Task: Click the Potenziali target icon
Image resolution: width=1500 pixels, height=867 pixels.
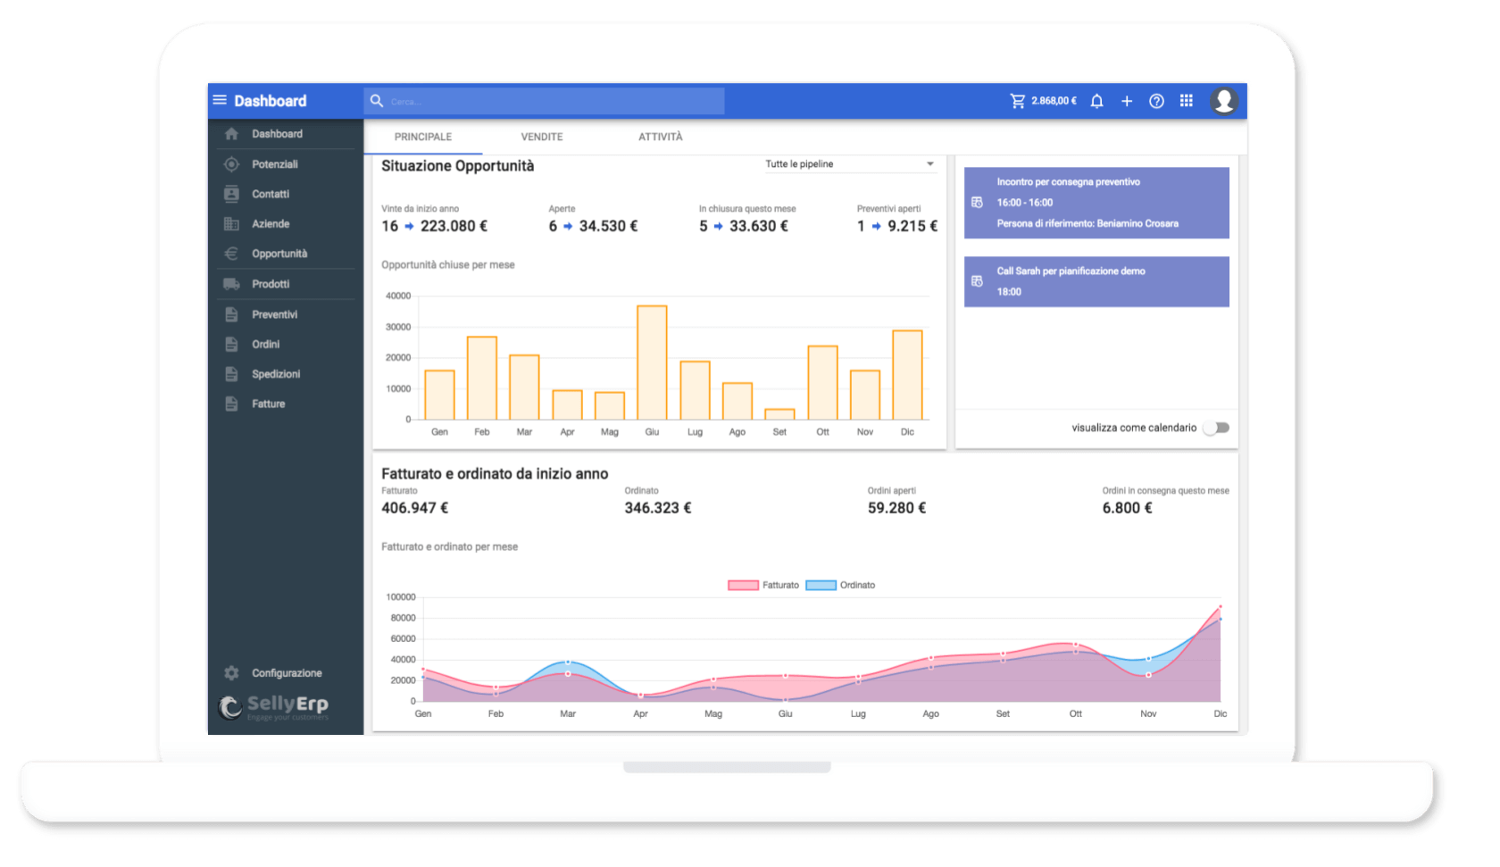Action: 231,164
